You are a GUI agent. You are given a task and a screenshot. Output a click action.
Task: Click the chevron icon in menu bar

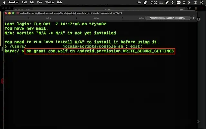(189, 2)
